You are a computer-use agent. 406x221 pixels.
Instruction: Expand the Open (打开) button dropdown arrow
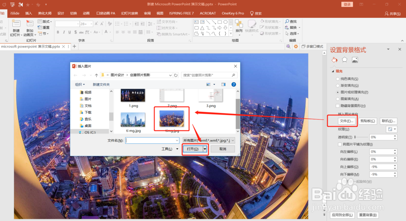point(205,149)
